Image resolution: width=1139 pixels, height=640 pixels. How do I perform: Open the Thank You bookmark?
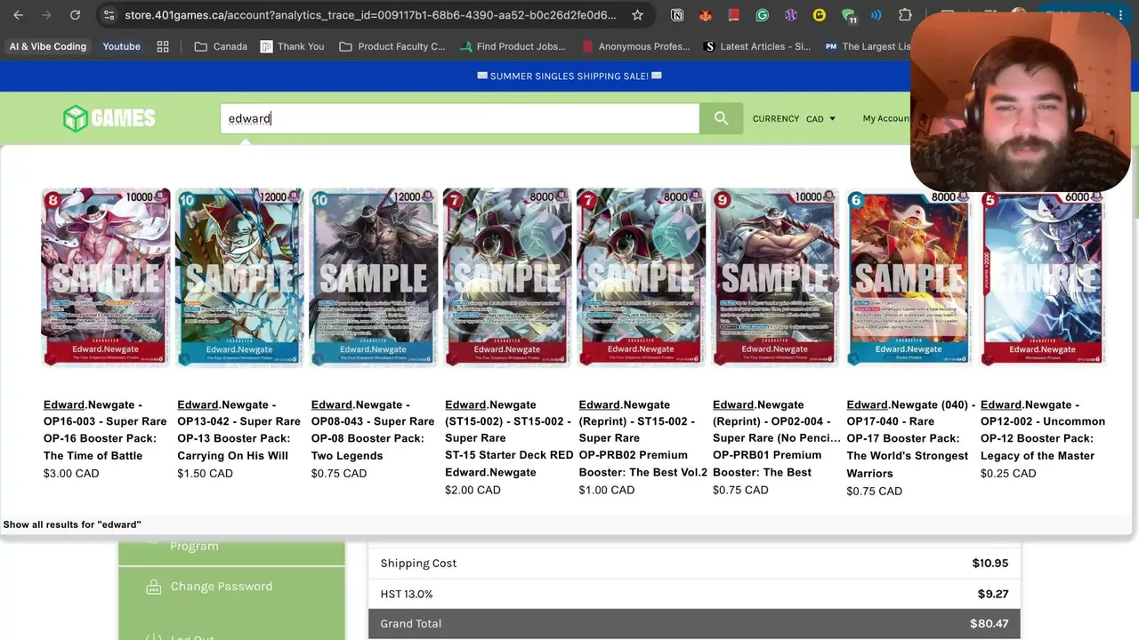coord(293,46)
